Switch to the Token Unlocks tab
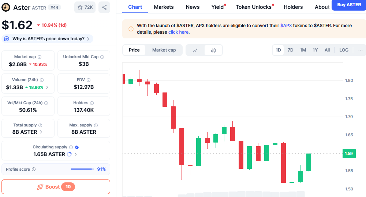Image resolution: width=366 pixels, height=197 pixels. [x=254, y=7]
